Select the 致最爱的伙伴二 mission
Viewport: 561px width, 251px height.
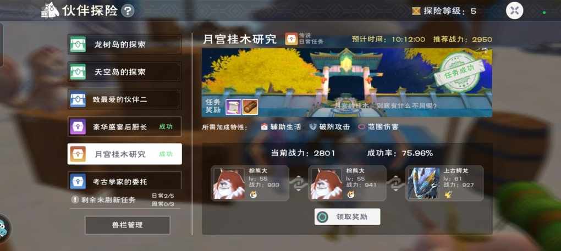124,99
